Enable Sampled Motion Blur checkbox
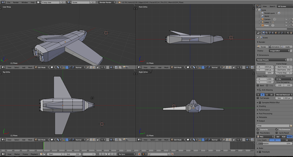Screen dimensions: 293x157 [260, 103]
